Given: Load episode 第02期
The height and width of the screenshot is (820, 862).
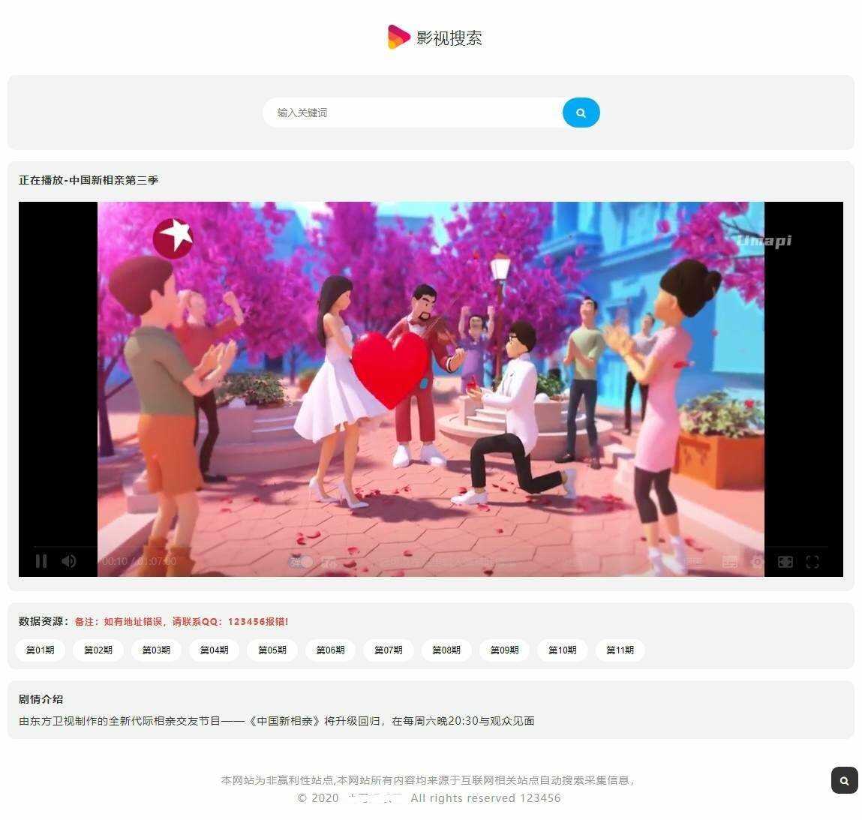Looking at the screenshot, I should click(x=98, y=650).
